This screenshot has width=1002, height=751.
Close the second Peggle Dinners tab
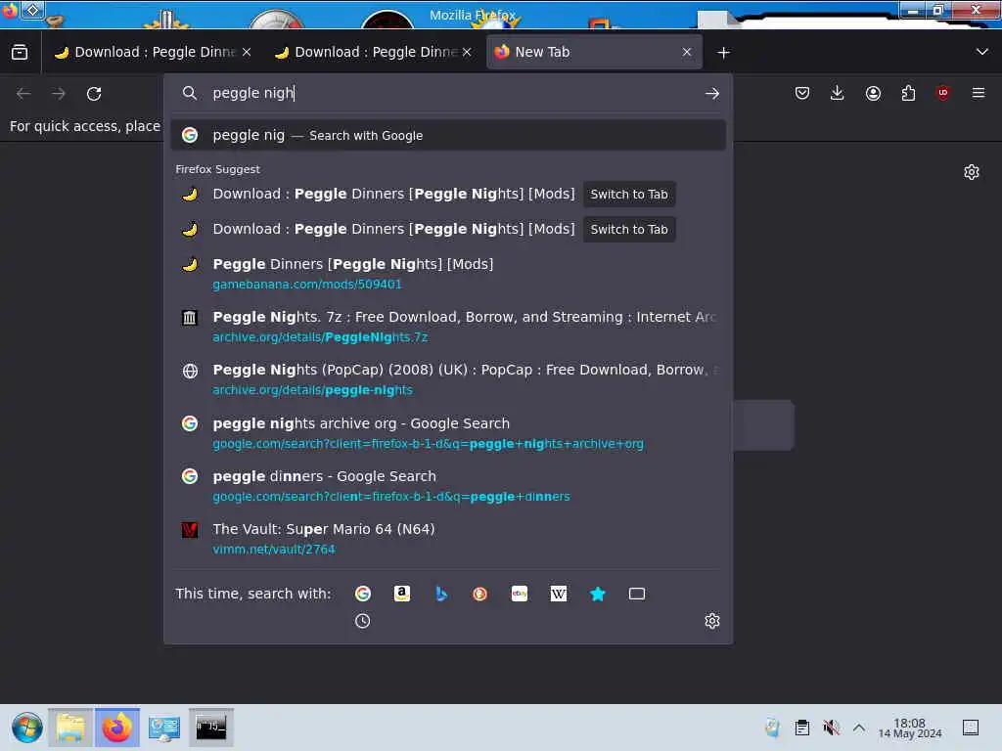click(x=467, y=53)
